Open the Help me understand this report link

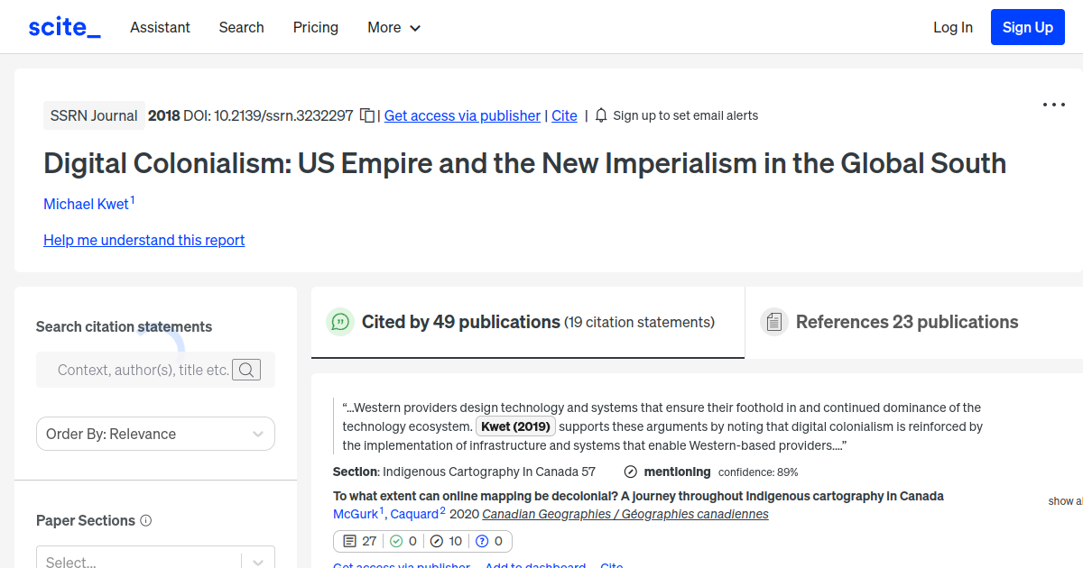[x=143, y=240]
